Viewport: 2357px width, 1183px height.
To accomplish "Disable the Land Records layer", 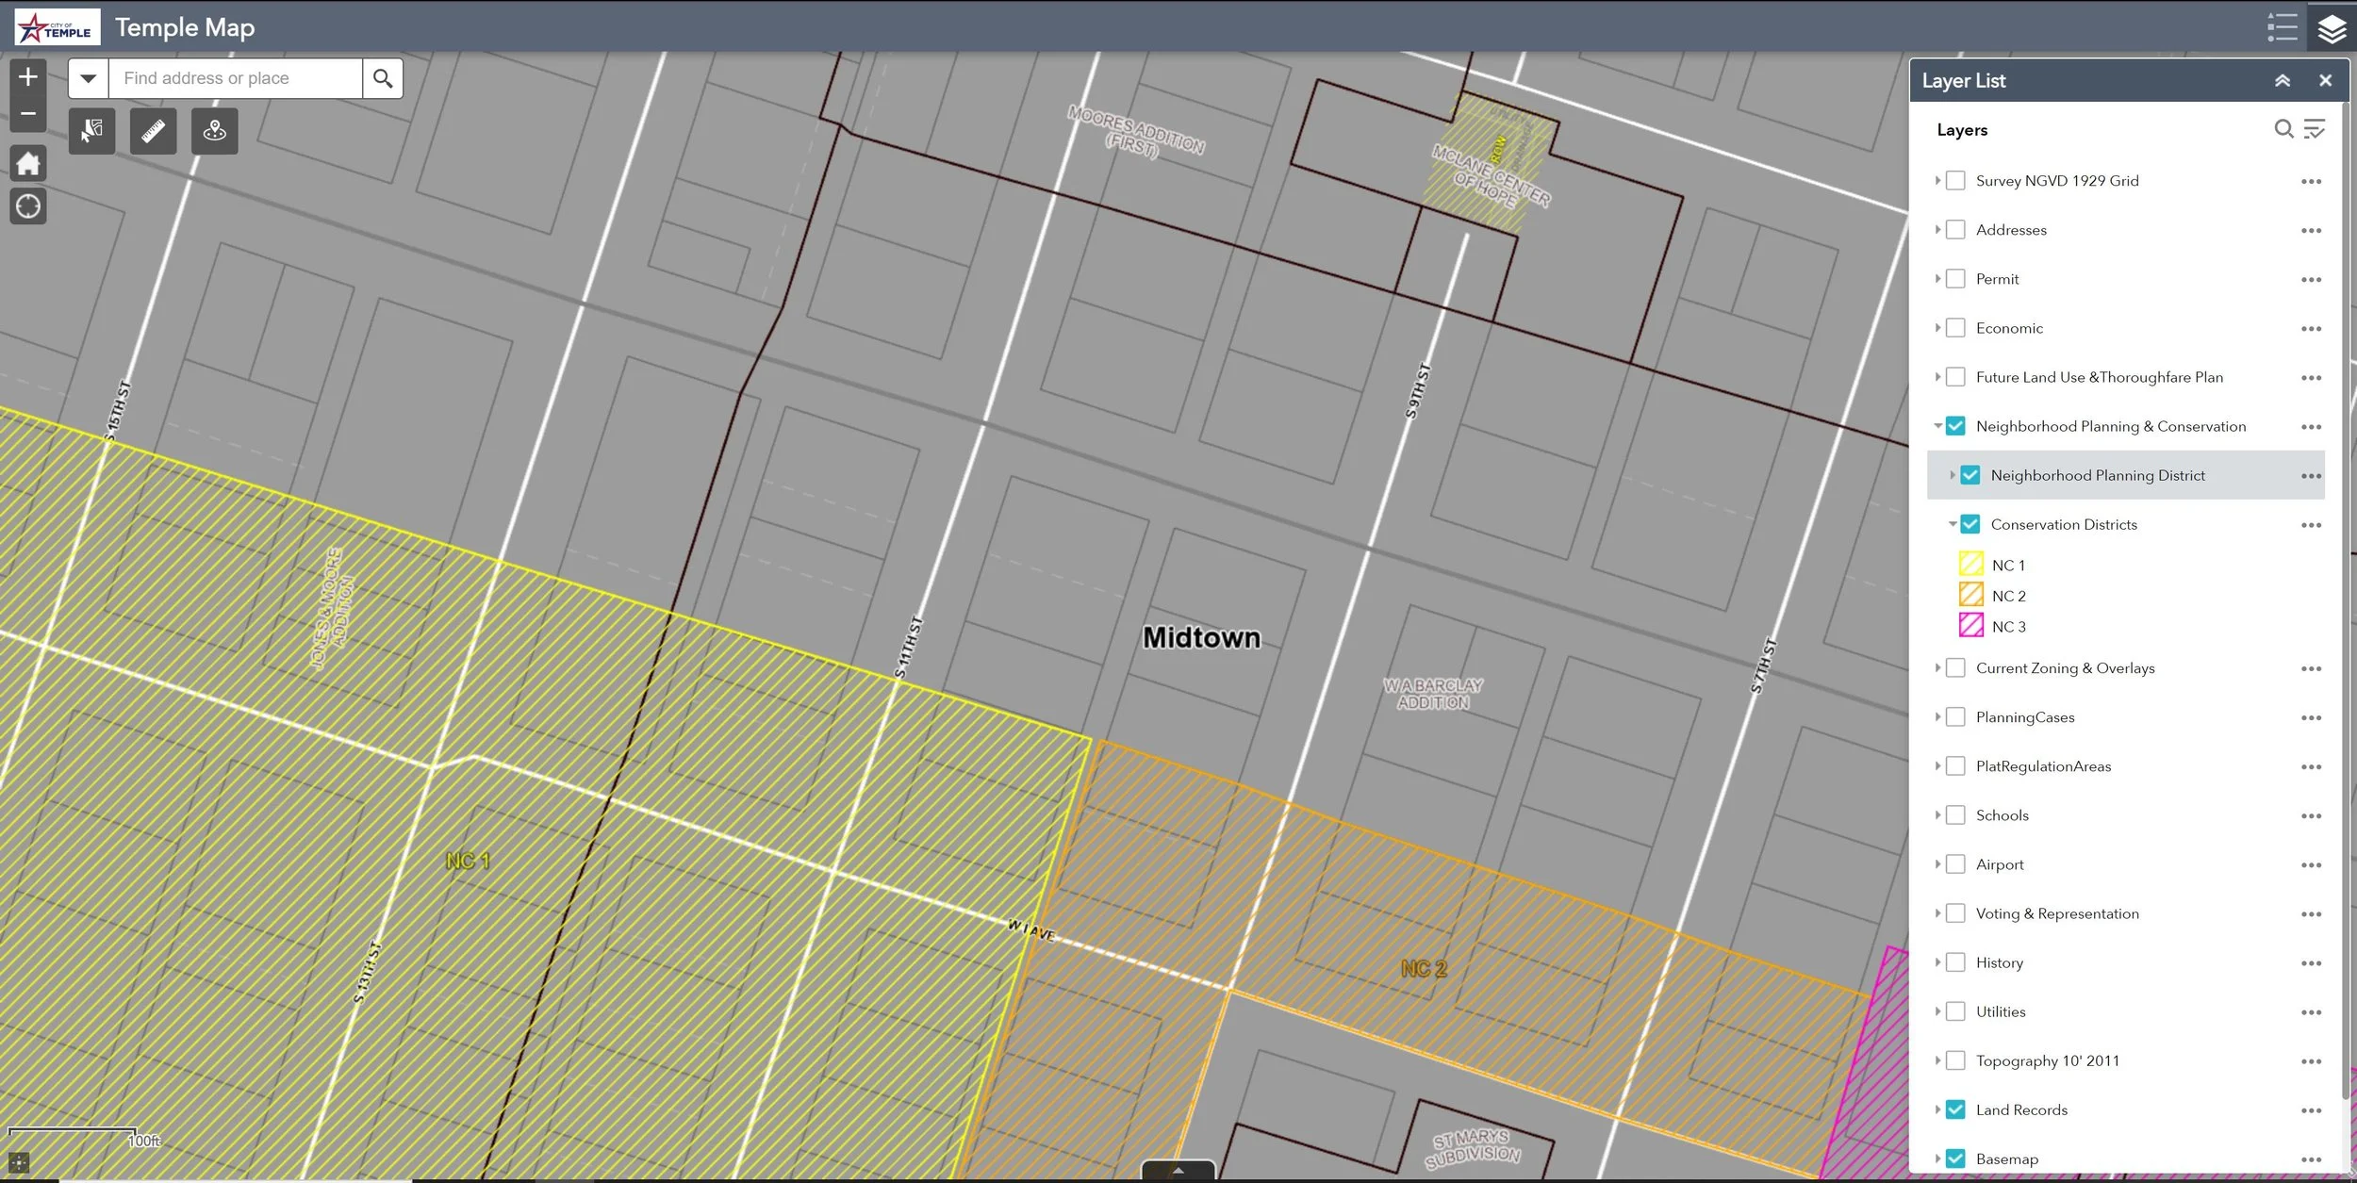I will click(1956, 1109).
